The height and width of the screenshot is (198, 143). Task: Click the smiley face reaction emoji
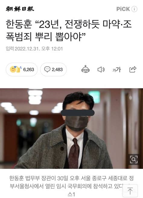click(x=13, y=69)
